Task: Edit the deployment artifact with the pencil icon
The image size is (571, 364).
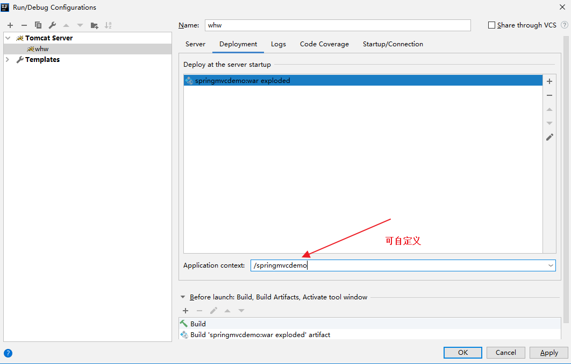Action: coord(549,137)
